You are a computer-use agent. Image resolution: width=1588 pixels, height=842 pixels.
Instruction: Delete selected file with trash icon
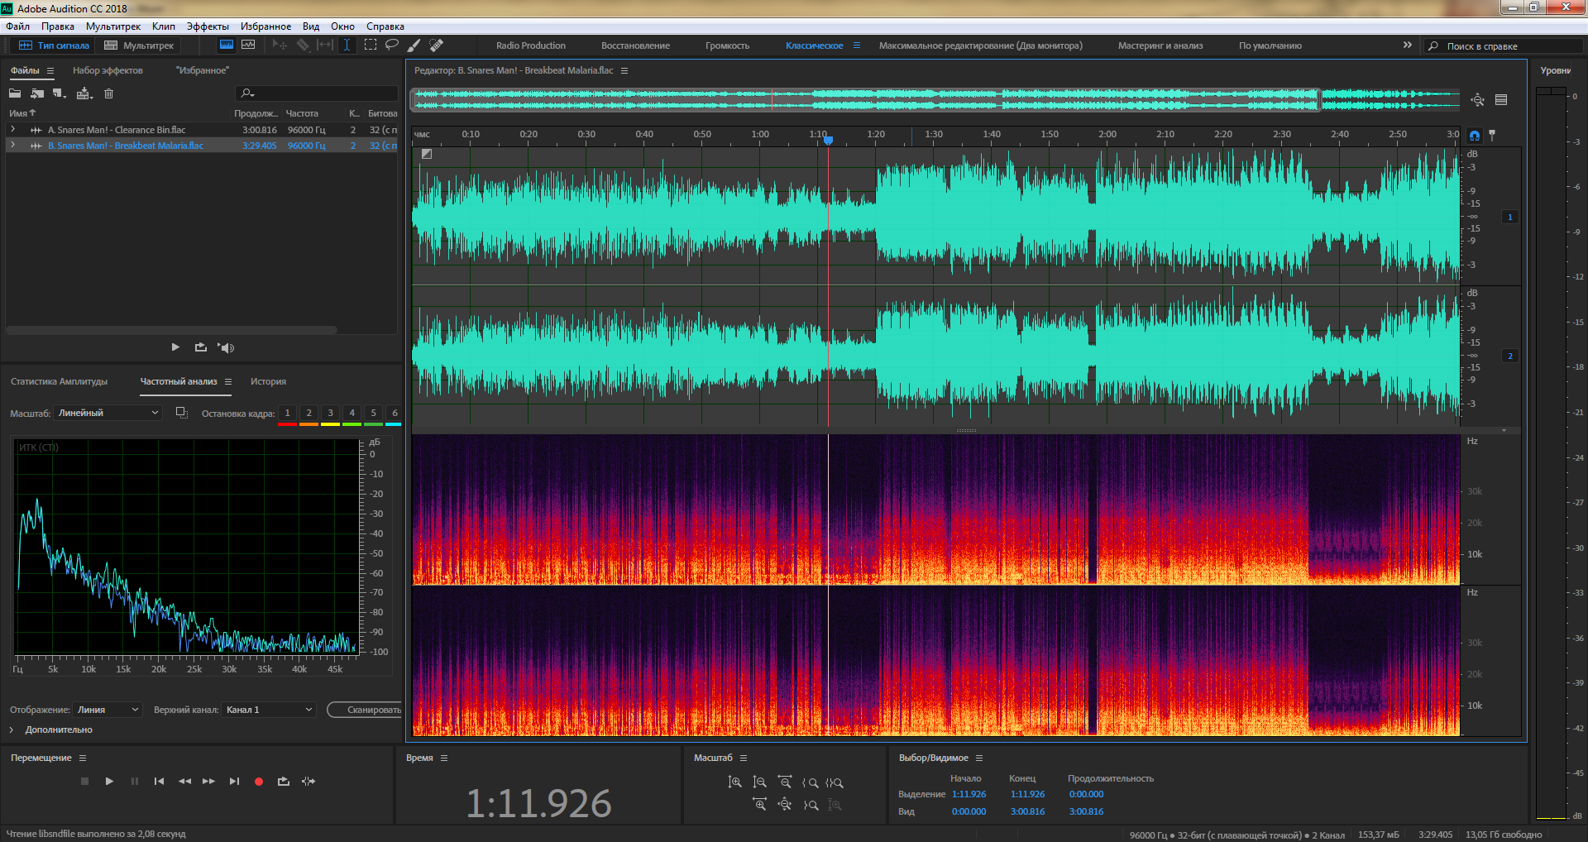point(108,93)
